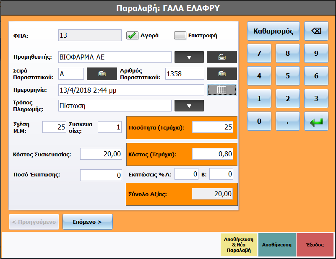Viewport: 336px width, 259px height.
Task: Expand the Τρόπος Πληρωμής payment dropdown
Action: [x=189, y=106]
